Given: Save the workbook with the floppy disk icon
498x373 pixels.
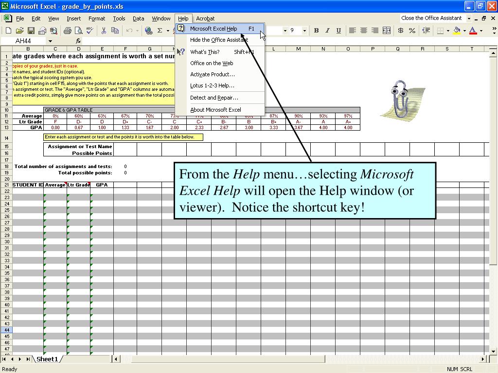Looking at the screenshot, I should tap(31, 31).
